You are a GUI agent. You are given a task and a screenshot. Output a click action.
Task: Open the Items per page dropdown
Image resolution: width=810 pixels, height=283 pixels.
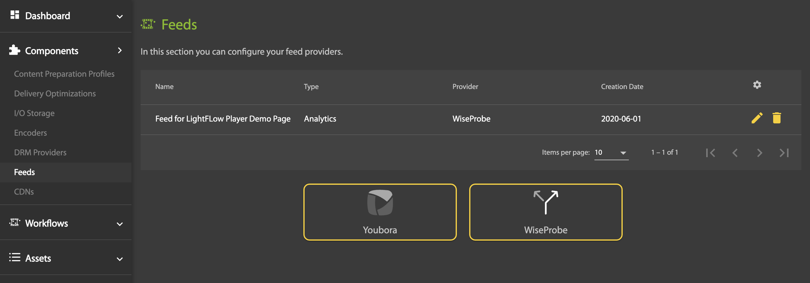[x=611, y=153]
